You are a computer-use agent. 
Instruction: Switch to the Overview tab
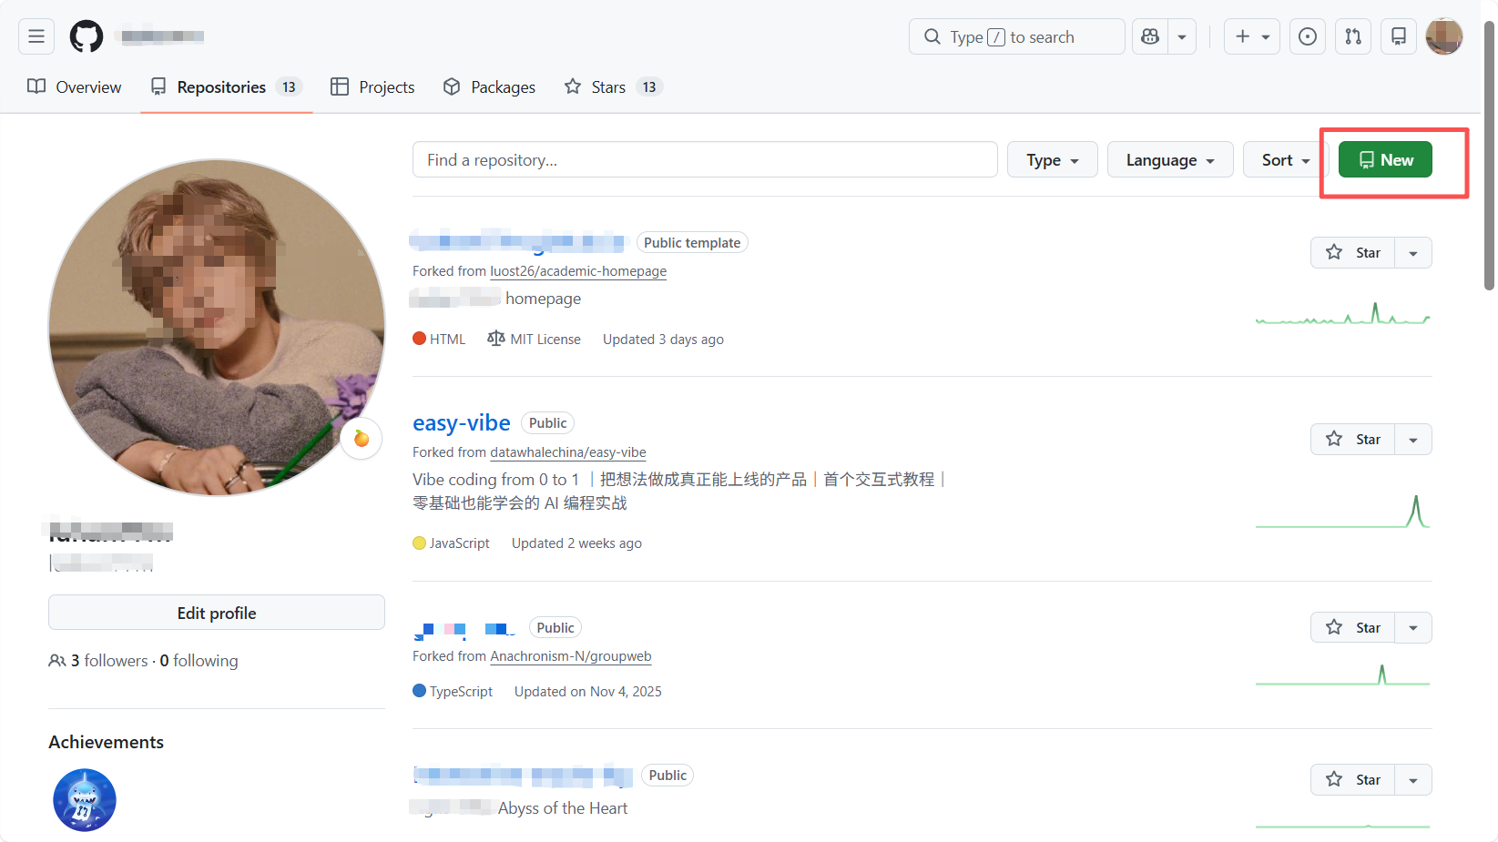coord(75,87)
